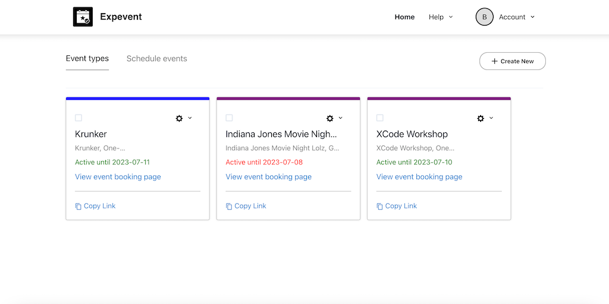
Task: Expand the Help dropdown menu
Action: pos(441,17)
